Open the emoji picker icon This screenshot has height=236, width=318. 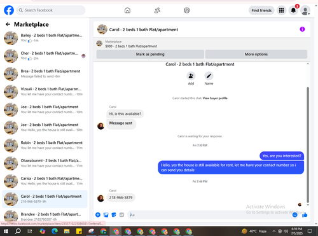click(295, 215)
